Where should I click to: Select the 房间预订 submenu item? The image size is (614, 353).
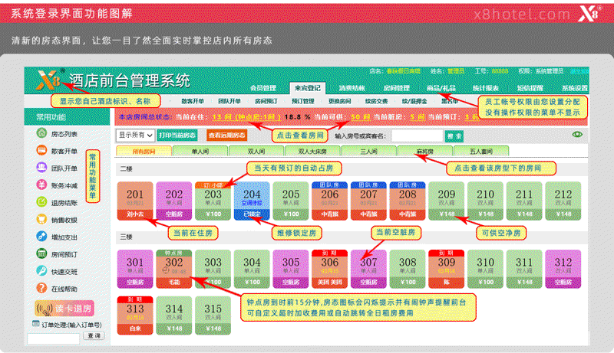click(266, 101)
